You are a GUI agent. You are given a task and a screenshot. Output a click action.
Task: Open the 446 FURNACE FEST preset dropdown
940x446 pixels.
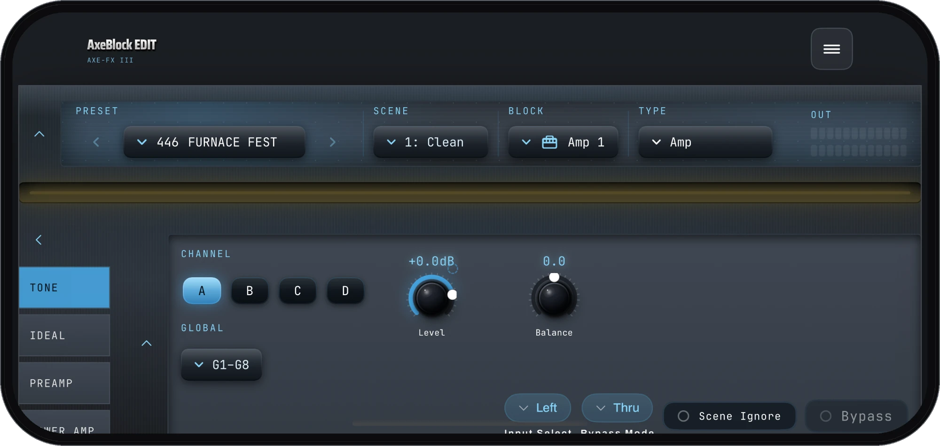[x=214, y=142]
